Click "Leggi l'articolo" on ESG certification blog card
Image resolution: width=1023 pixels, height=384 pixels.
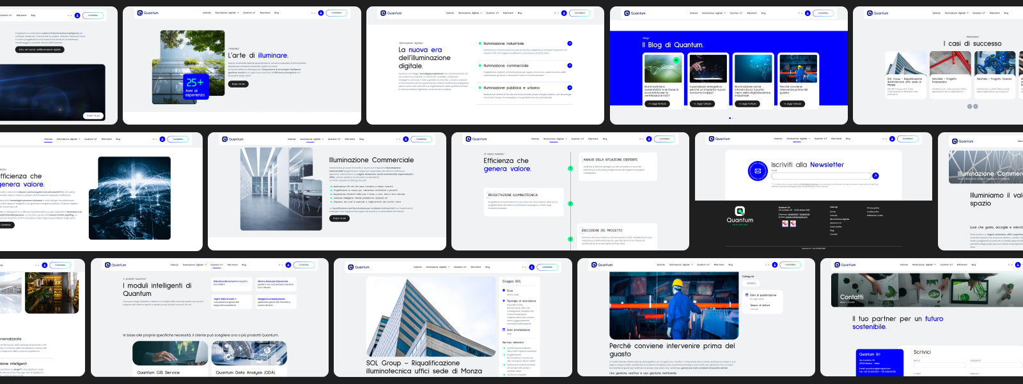coord(657,104)
